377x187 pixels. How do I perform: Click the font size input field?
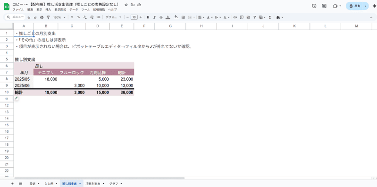point(134,17)
